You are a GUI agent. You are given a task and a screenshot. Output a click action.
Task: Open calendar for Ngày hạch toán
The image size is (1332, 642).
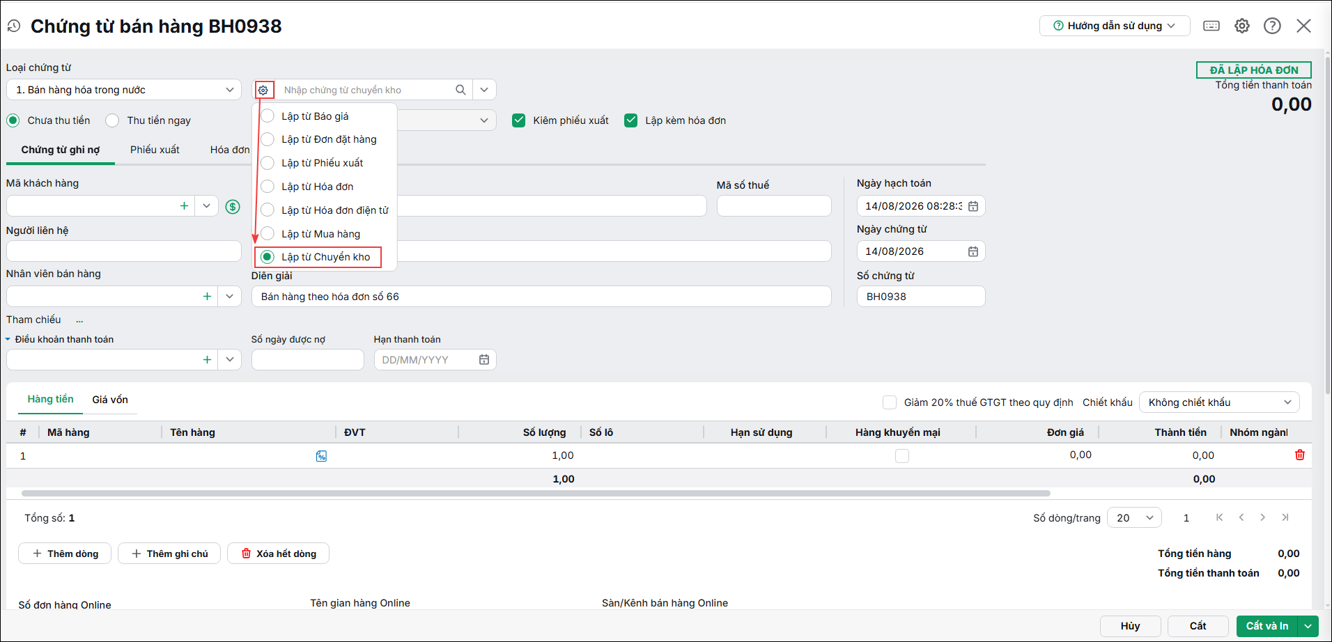tap(973, 206)
